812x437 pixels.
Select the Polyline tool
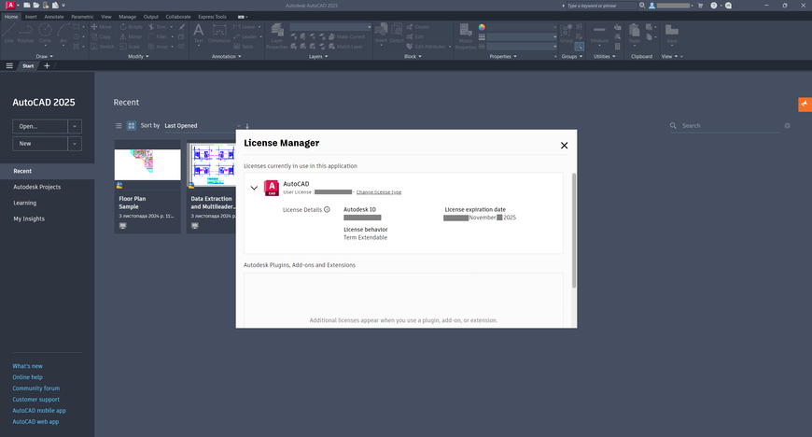point(25,33)
